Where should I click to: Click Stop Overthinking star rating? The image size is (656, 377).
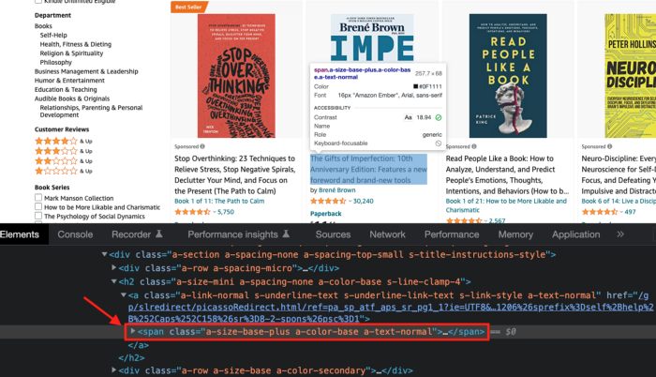click(192, 212)
